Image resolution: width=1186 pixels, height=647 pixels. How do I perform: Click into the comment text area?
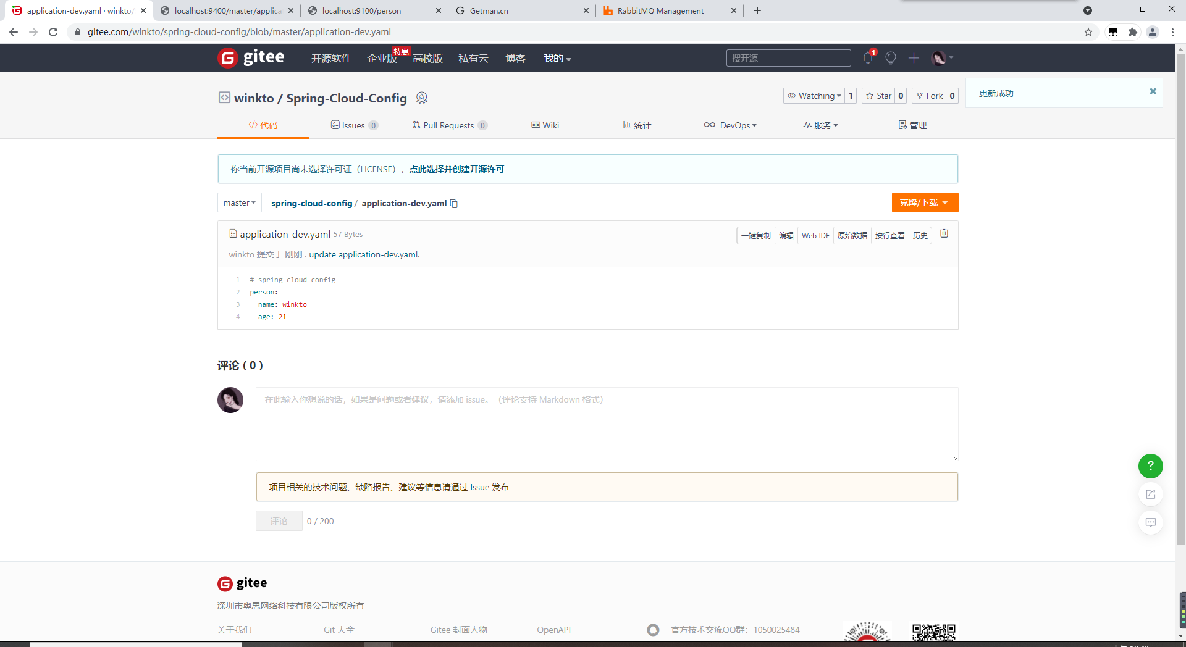tap(607, 424)
